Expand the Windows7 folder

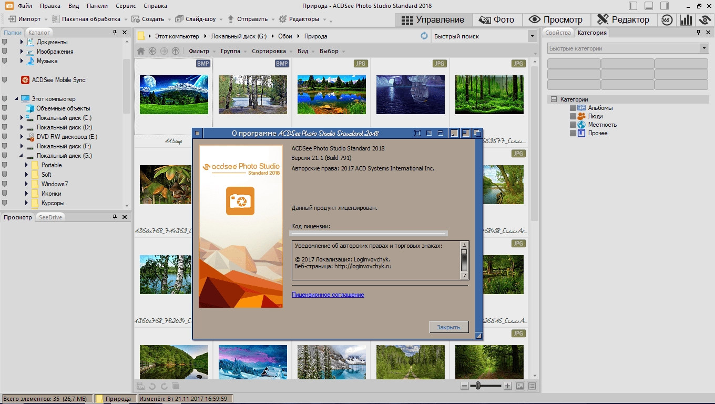[27, 184]
